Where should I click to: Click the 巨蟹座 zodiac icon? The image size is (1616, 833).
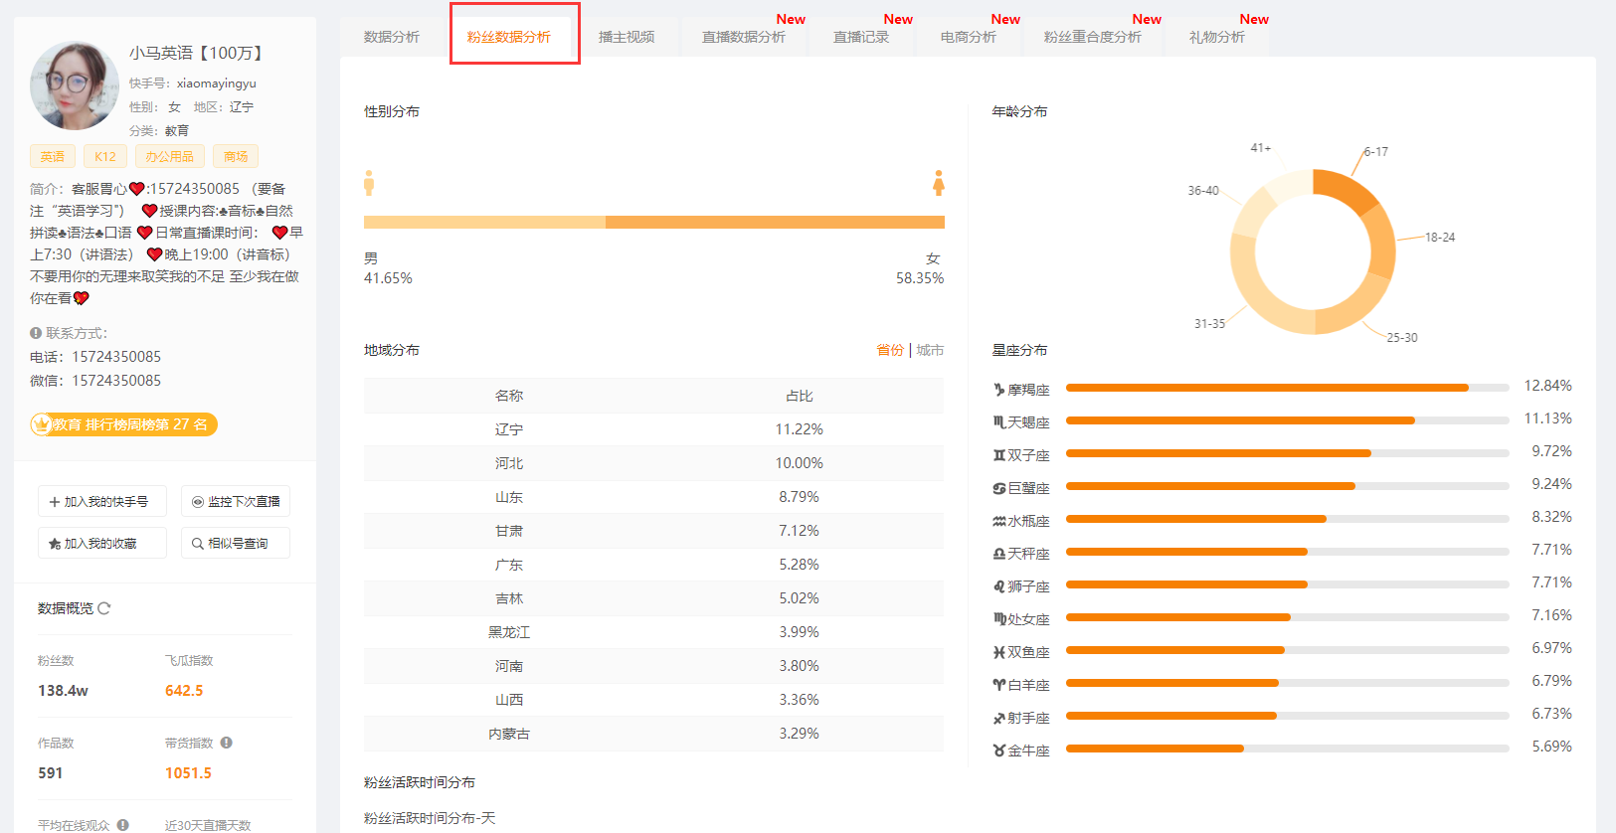(998, 488)
